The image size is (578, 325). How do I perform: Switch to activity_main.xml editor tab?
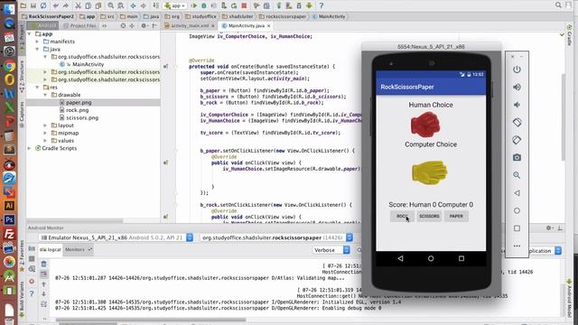point(190,25)
